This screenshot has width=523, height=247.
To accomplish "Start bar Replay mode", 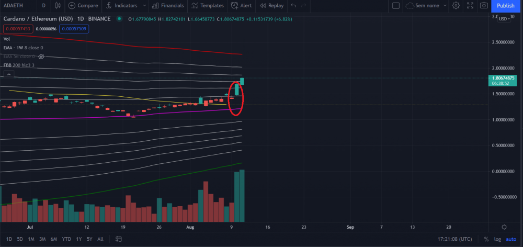I will pos(271,6).
